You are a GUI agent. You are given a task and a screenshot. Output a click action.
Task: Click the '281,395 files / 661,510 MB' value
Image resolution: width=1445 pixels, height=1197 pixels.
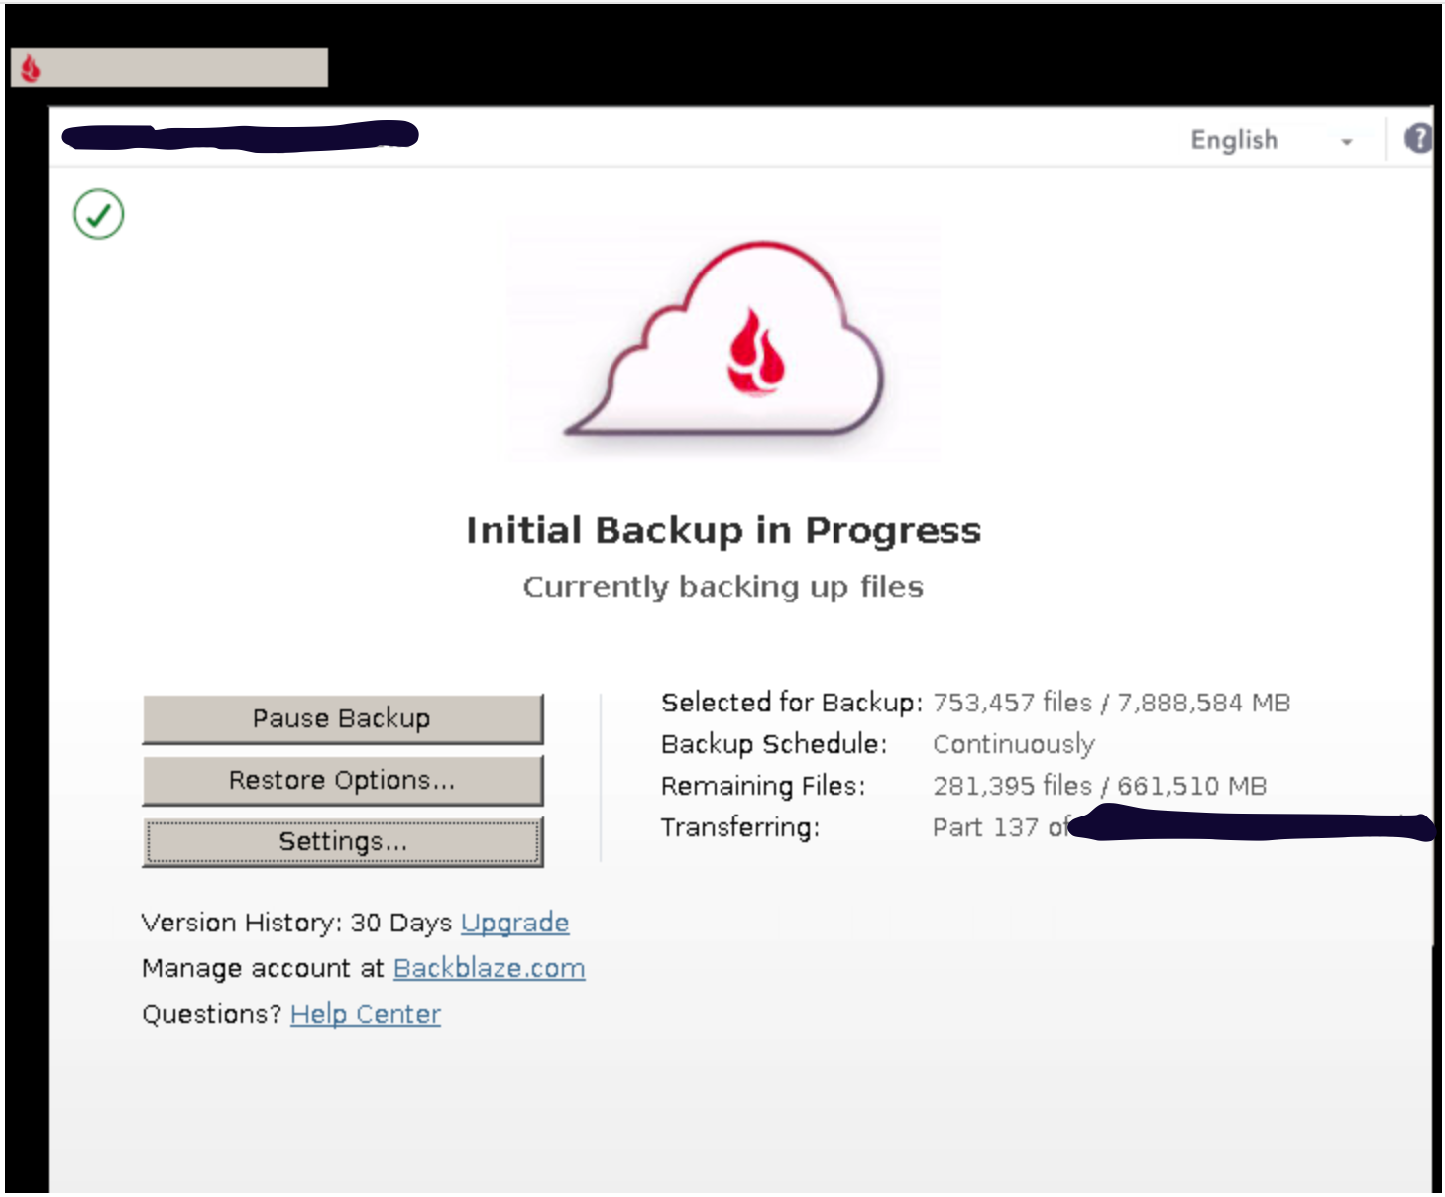[x=1100, y=786]
